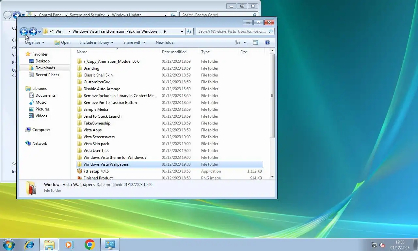Viewport: 418px width, 251px height.
Task: Open the Music library
Action: tap(40, 102)
